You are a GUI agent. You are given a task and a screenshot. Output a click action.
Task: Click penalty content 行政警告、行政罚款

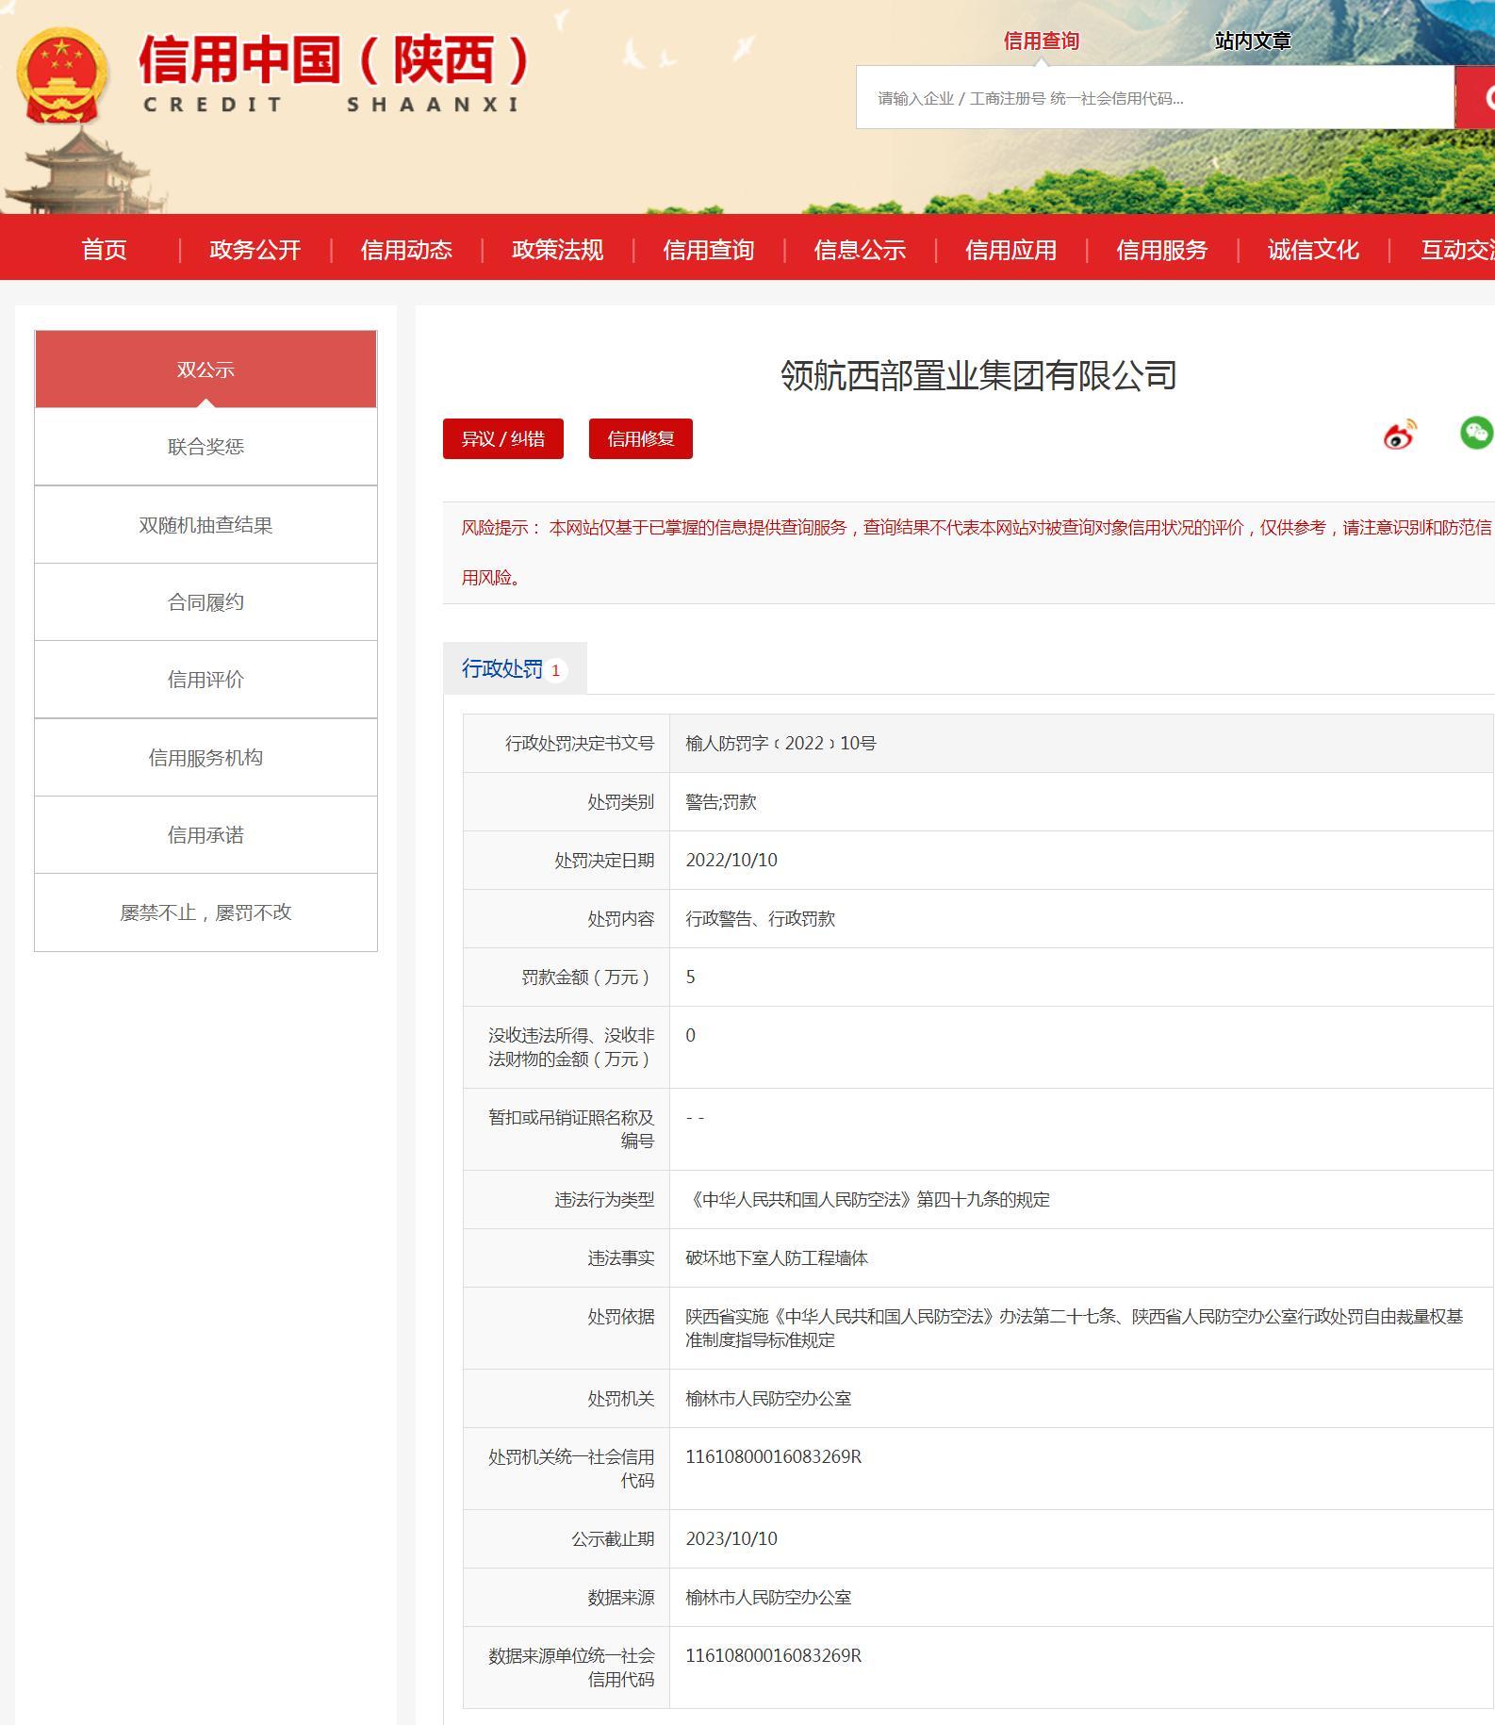(x=761, y=919)
